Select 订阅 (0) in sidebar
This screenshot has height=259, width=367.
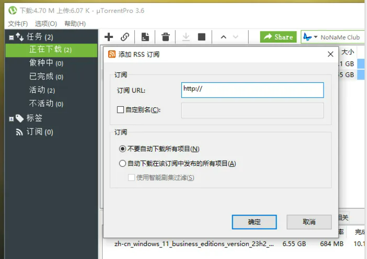coord(40,132)
